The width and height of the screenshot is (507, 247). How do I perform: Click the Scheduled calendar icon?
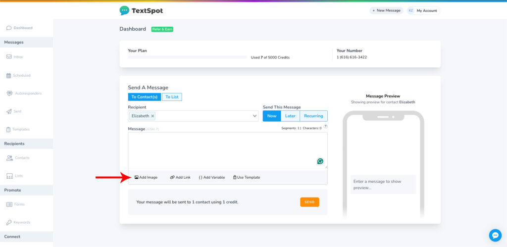pyautogui.click(x=9, y=75)
